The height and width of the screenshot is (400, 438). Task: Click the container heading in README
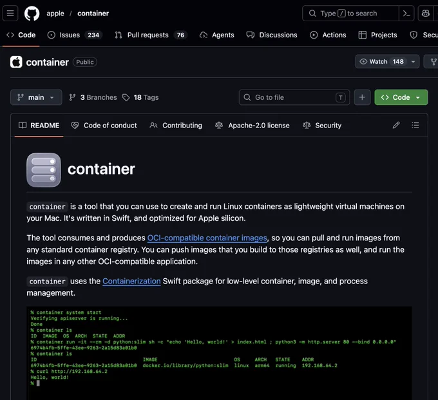101,169
